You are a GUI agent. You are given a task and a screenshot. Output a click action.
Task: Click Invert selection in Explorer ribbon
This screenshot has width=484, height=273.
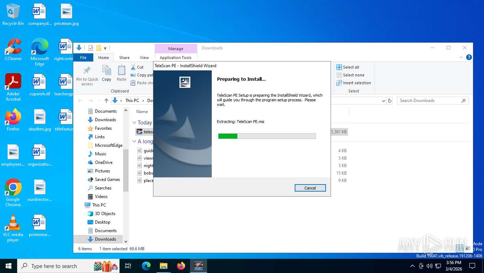tap(353, 83)
